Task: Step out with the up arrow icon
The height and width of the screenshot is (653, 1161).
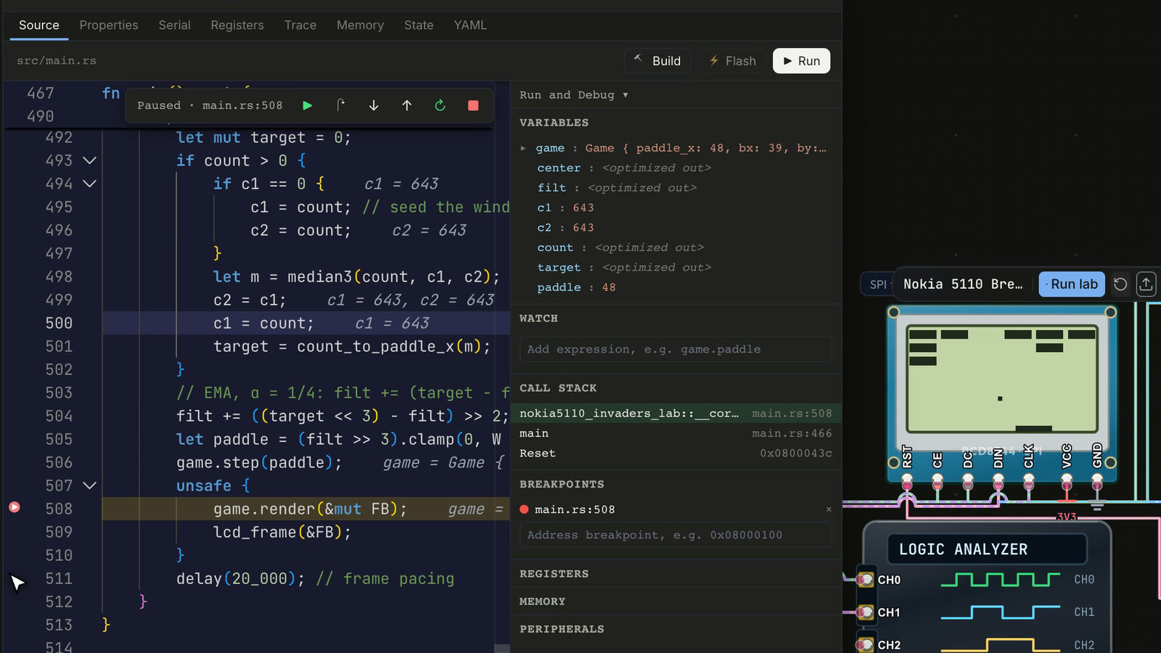Action: click(407, 105)
